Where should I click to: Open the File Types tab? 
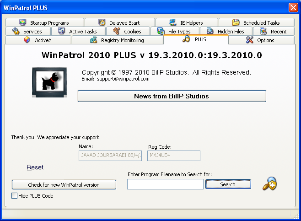tap(175, 31)
